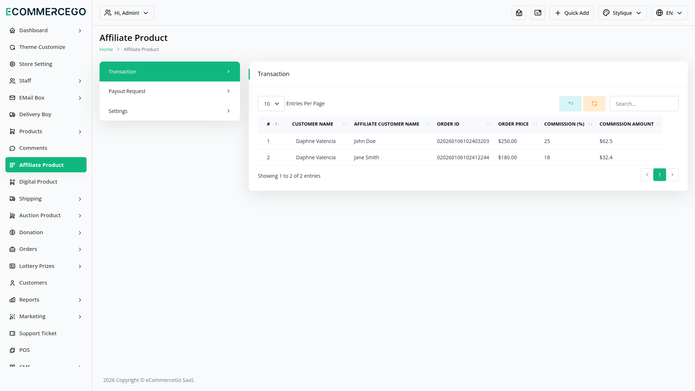Expand the Shipping submenu chevron
The width and height of the screenshot is (695, 391).
coord(80,199)
